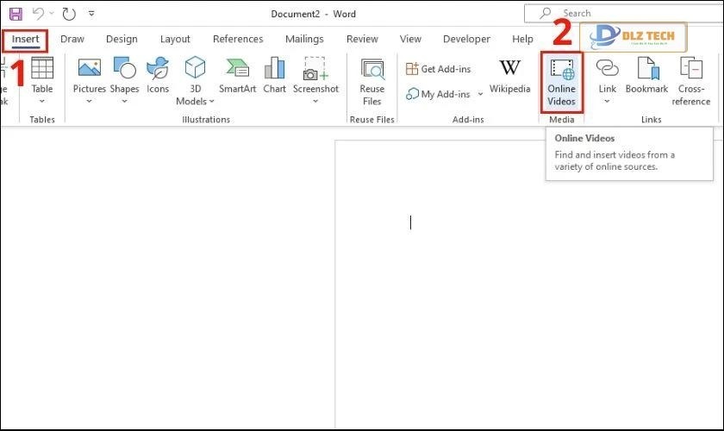Viewport: 724px width, 431px height.
Task: Click the Online Videos button
Action: (x=562, y=82)
